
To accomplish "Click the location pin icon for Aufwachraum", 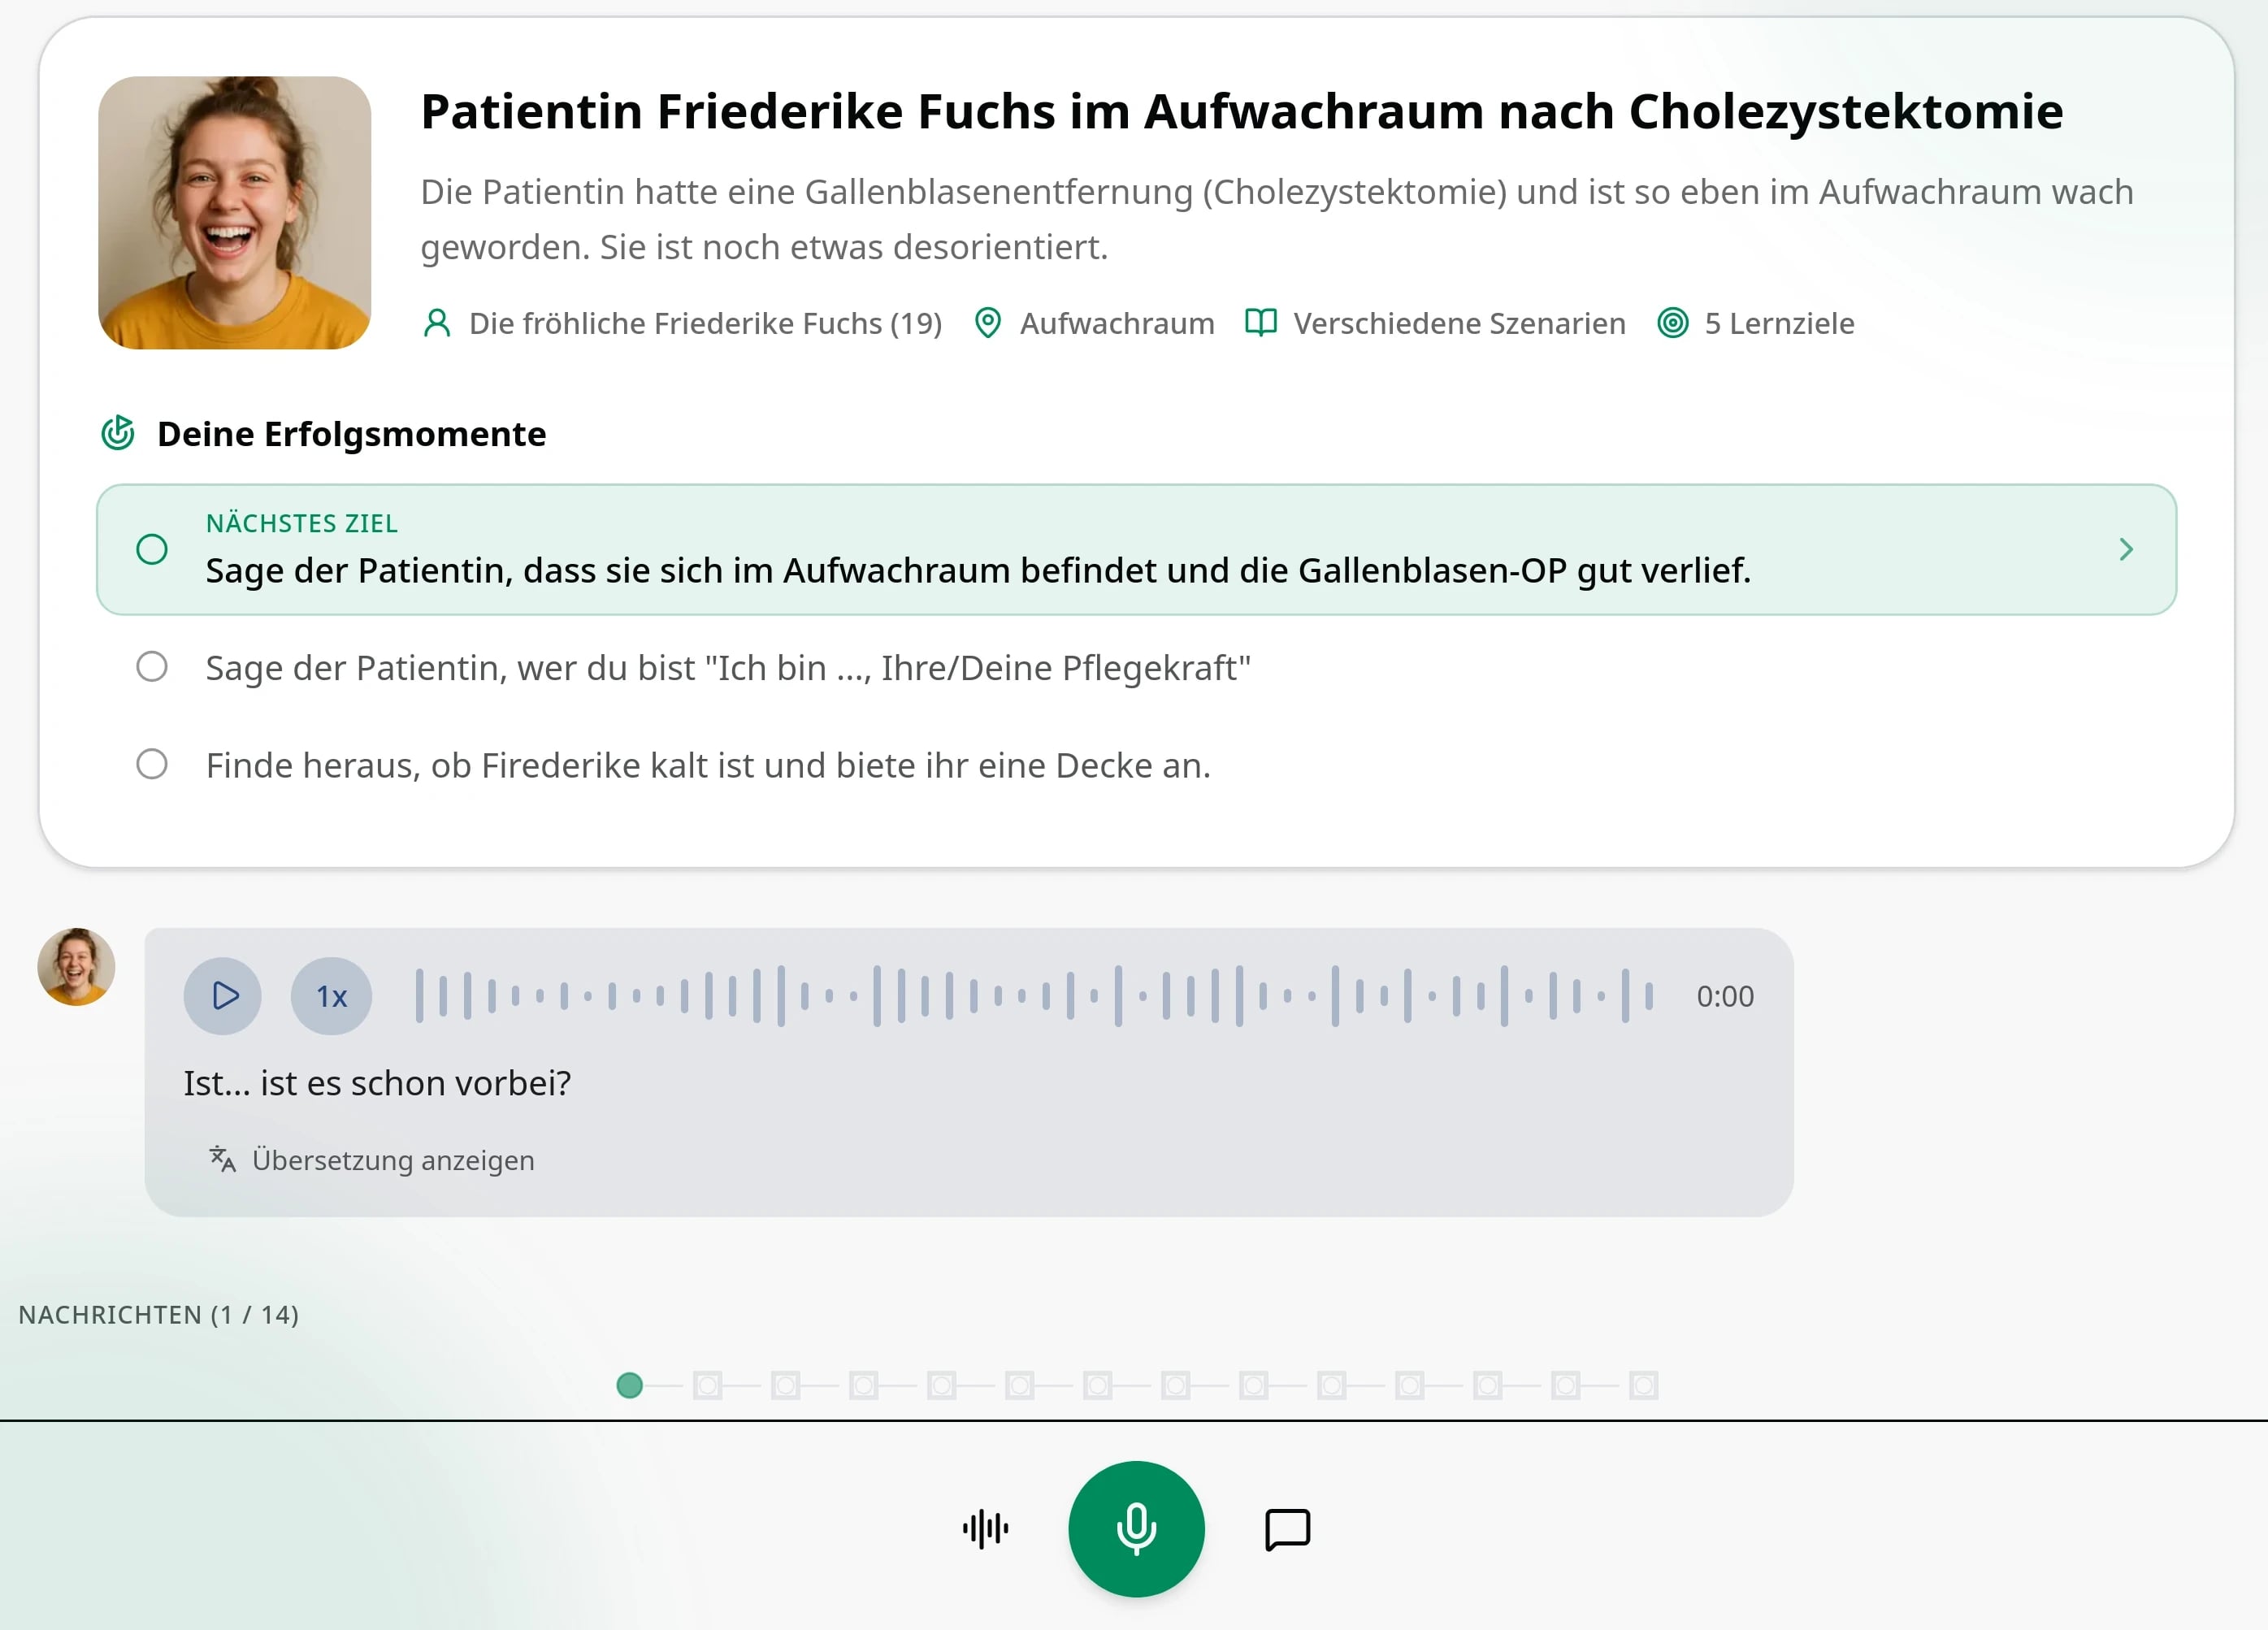I will pyautogui.click(x=988, y=323).
